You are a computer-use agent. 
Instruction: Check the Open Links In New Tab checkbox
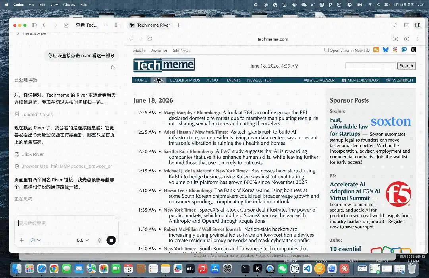click(327, 50)
